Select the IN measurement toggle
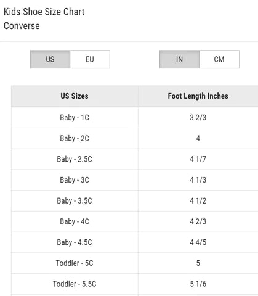This screenshot has height=296, width=258. click(179, 59)
